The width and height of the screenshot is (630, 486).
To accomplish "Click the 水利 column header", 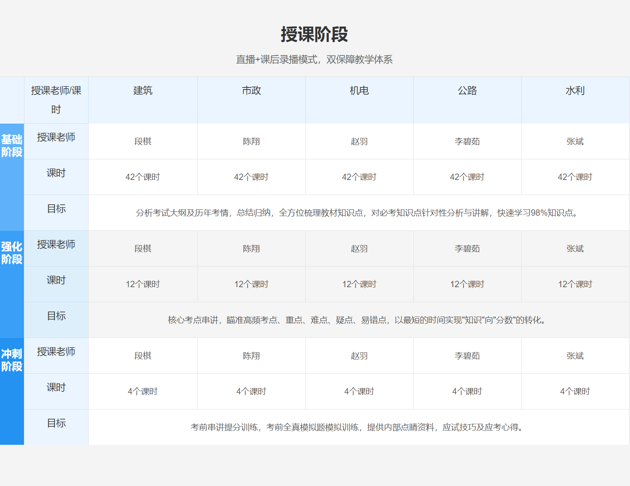I will 575,91.
